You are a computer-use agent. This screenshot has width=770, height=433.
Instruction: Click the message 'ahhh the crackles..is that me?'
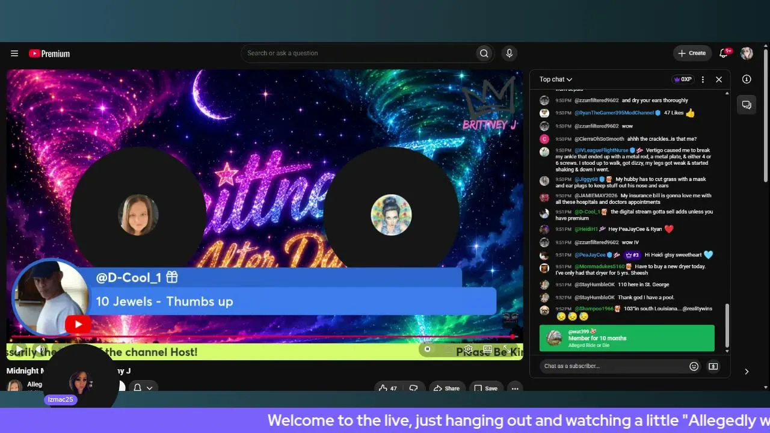(x=662, y=139)
